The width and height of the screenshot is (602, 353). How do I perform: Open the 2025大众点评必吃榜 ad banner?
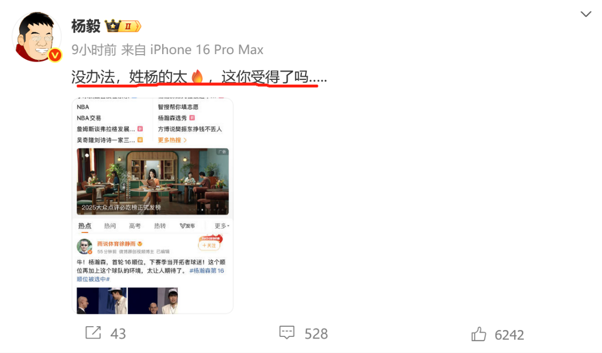point(153,181)
